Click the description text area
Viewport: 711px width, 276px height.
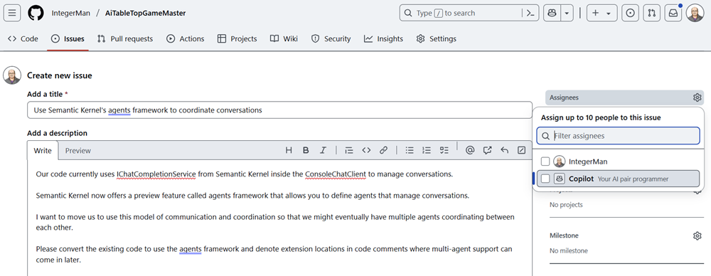(x=279, y=218)
